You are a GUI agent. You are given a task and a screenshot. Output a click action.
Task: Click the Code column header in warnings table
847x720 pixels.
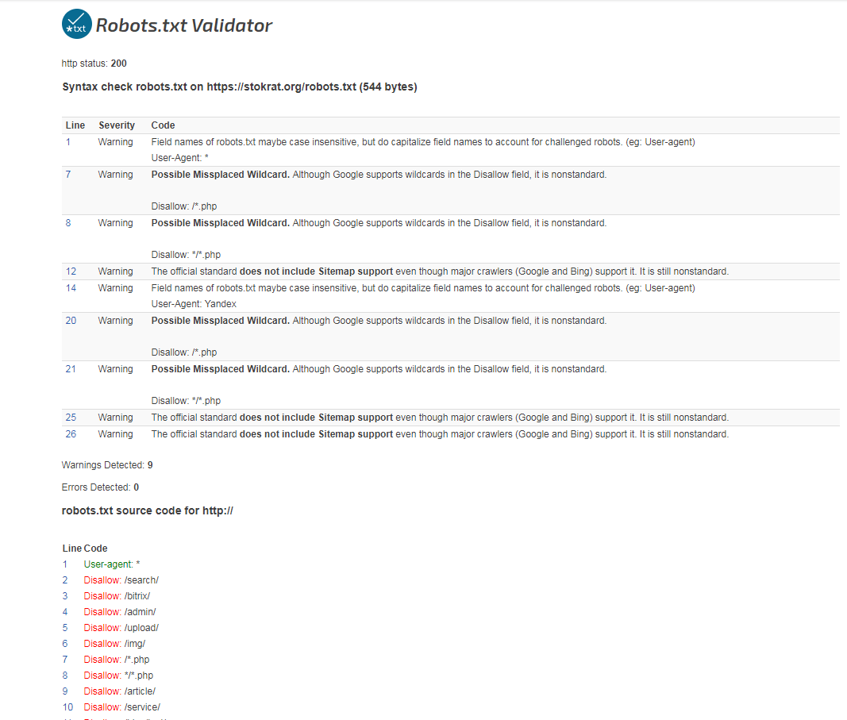click(163, 125)
